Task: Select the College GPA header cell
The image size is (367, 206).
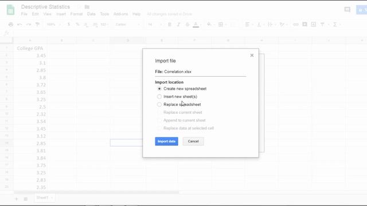Action: (30, 48)
